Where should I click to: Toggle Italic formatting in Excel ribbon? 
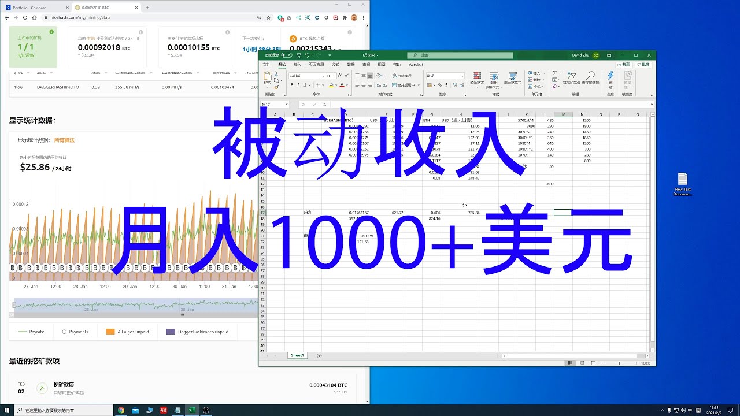299,85
